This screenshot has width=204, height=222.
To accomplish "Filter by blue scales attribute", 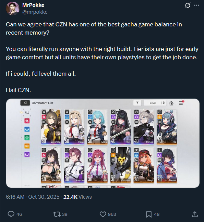I will [27, 129].
